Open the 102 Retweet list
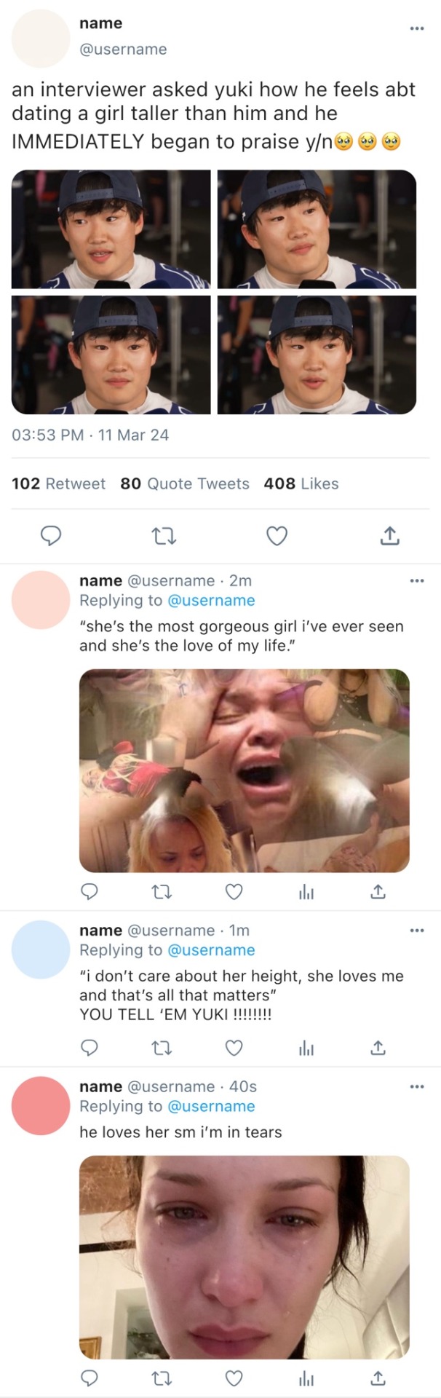 pos(58,483)
